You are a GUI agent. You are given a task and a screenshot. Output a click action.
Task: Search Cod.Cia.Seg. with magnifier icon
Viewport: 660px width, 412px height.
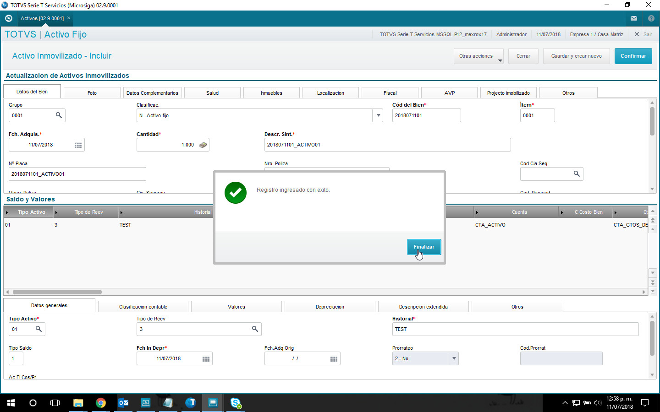point(577,174)
